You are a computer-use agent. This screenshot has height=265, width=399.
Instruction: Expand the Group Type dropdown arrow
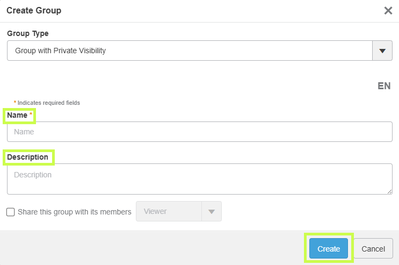point(382,51)
